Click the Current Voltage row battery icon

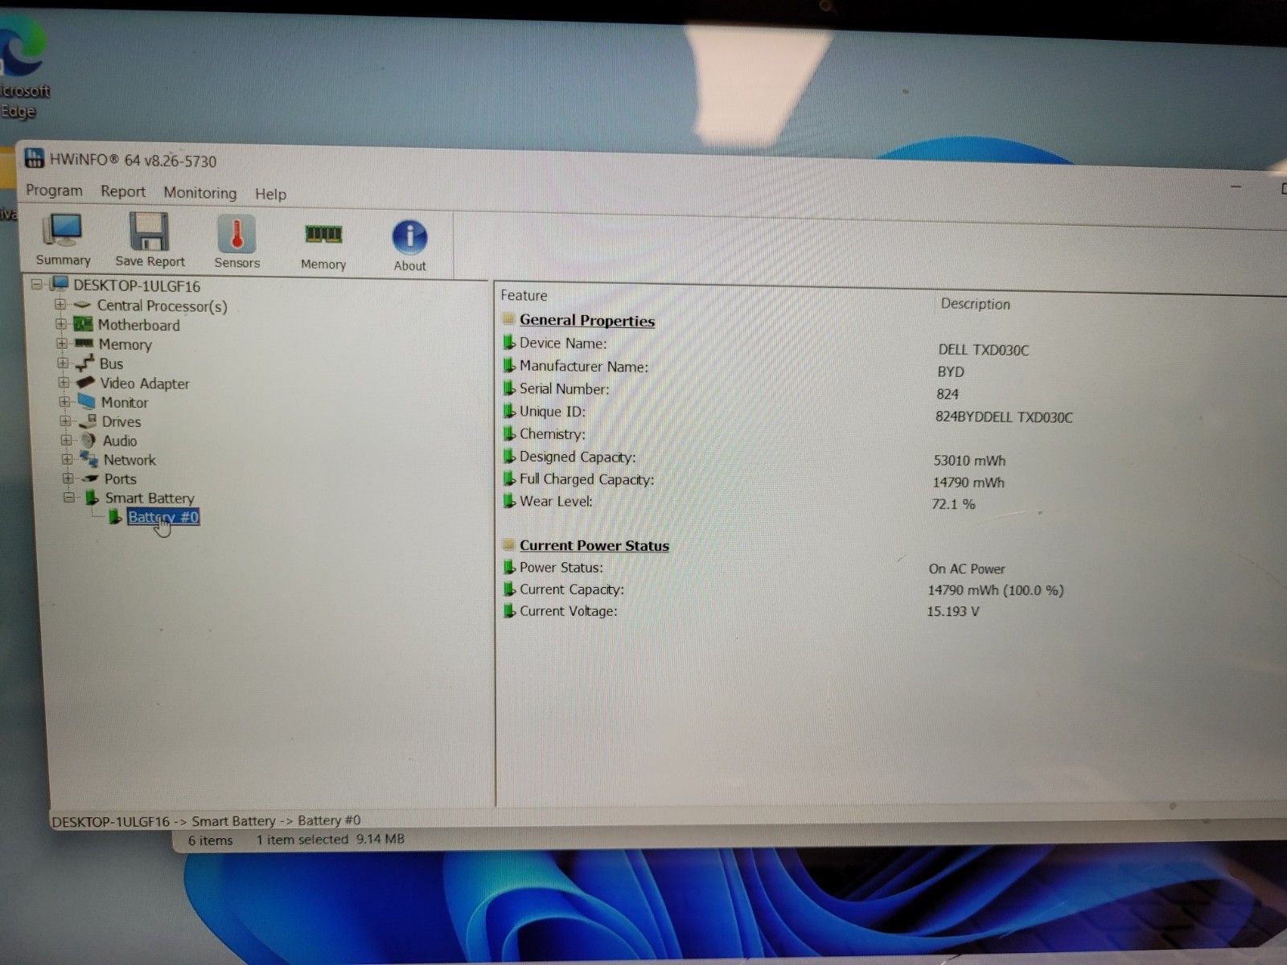[x=508, y=610]
